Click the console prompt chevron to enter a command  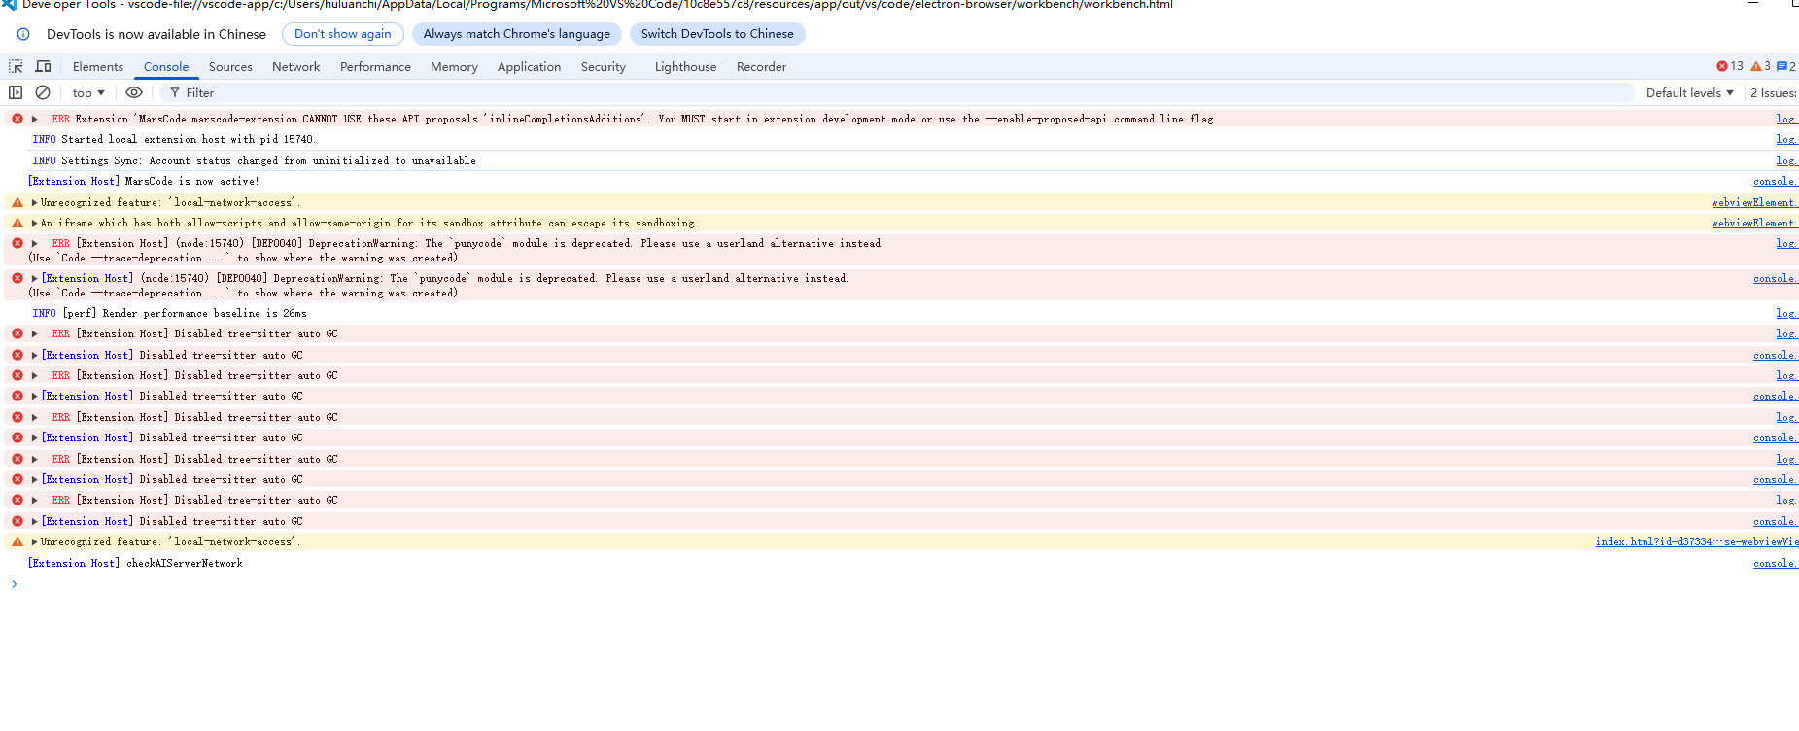click(x=14, y=584)
